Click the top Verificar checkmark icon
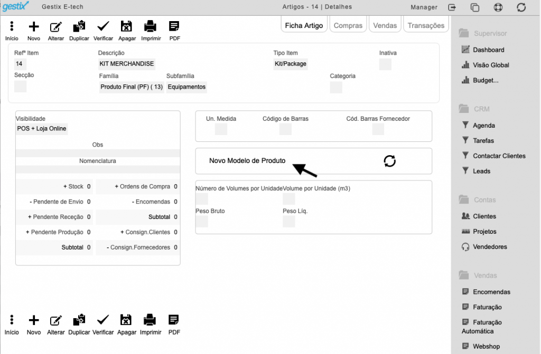 click(103, 26)
